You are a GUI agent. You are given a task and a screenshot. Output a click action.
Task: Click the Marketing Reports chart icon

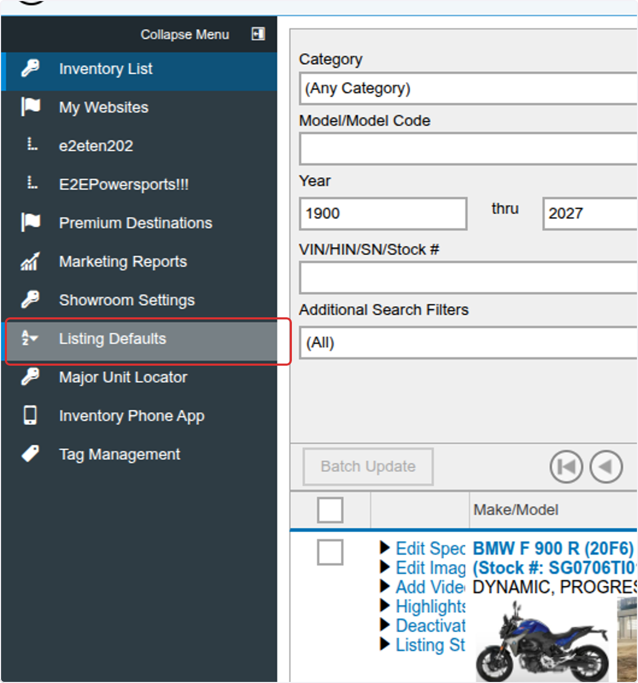[30, 261]
